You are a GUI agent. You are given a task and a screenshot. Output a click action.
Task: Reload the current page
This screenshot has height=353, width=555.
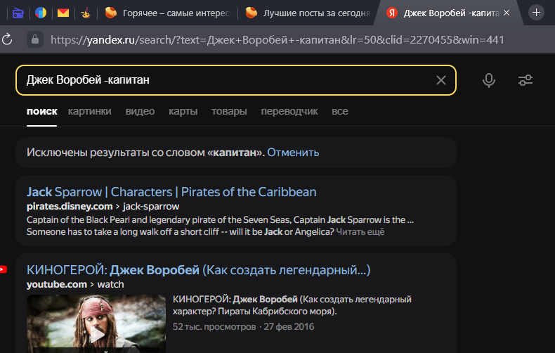7,39
